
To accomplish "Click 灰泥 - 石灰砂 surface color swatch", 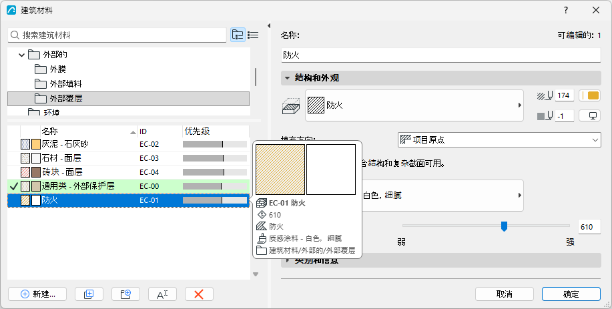I will (36, 144).
